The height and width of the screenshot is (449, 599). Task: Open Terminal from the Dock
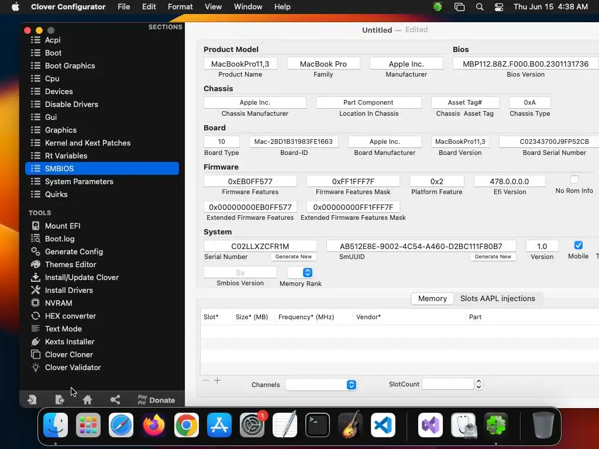click(x=318, y=425)
